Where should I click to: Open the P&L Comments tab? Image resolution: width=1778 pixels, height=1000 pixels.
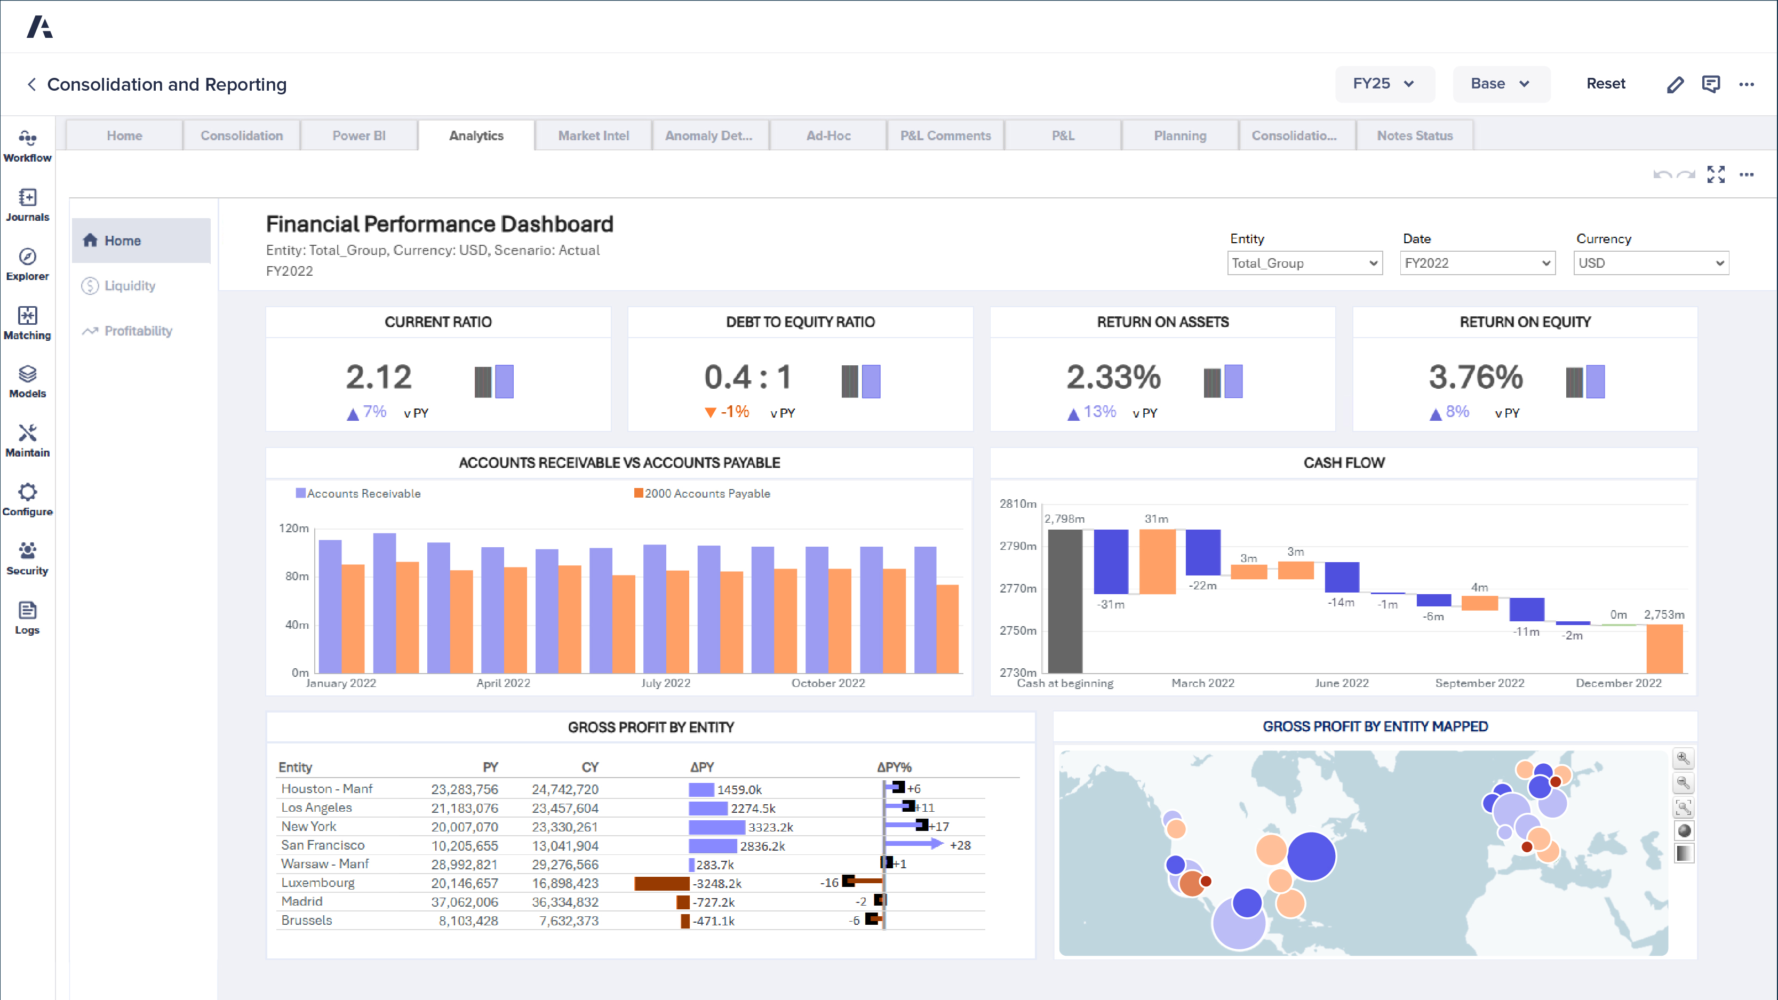[945, 135]
